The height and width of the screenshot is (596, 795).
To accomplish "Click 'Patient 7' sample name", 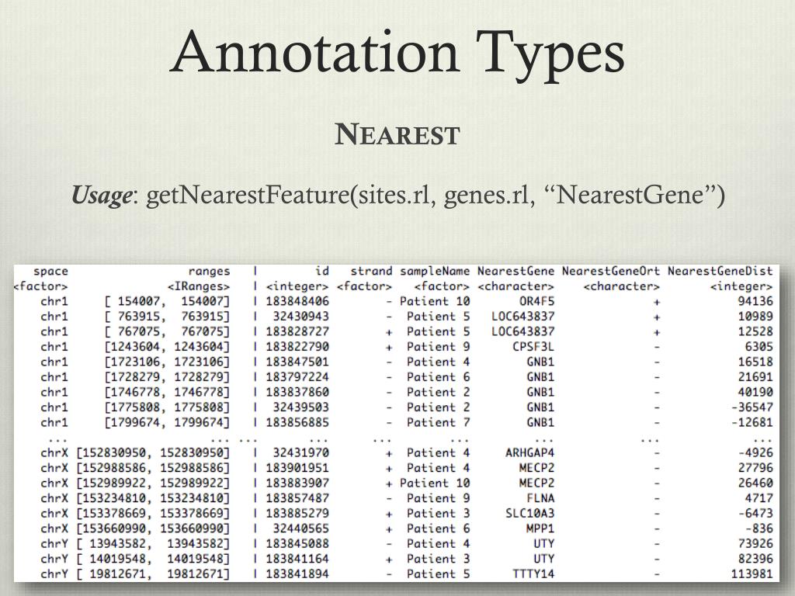I will point(438,423).
